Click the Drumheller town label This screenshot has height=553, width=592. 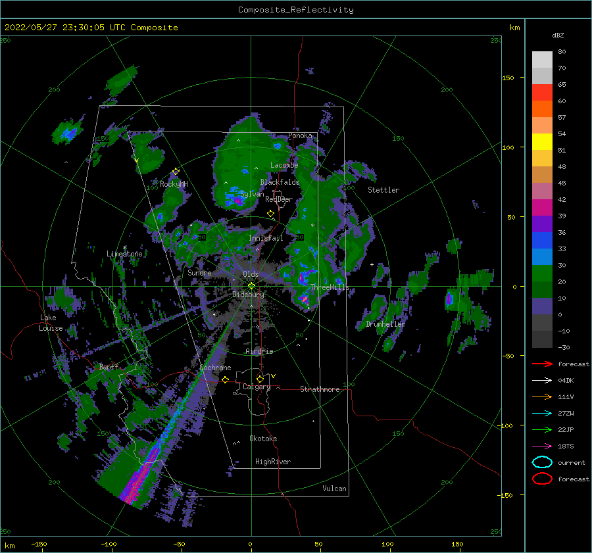[x=385, y=324]
